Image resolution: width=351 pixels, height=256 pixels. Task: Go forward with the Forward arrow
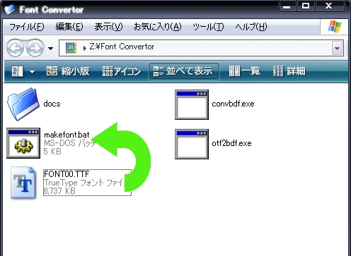tap(35, 48)
